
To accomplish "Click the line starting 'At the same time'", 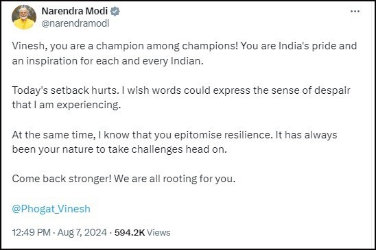I will (174, 135).
